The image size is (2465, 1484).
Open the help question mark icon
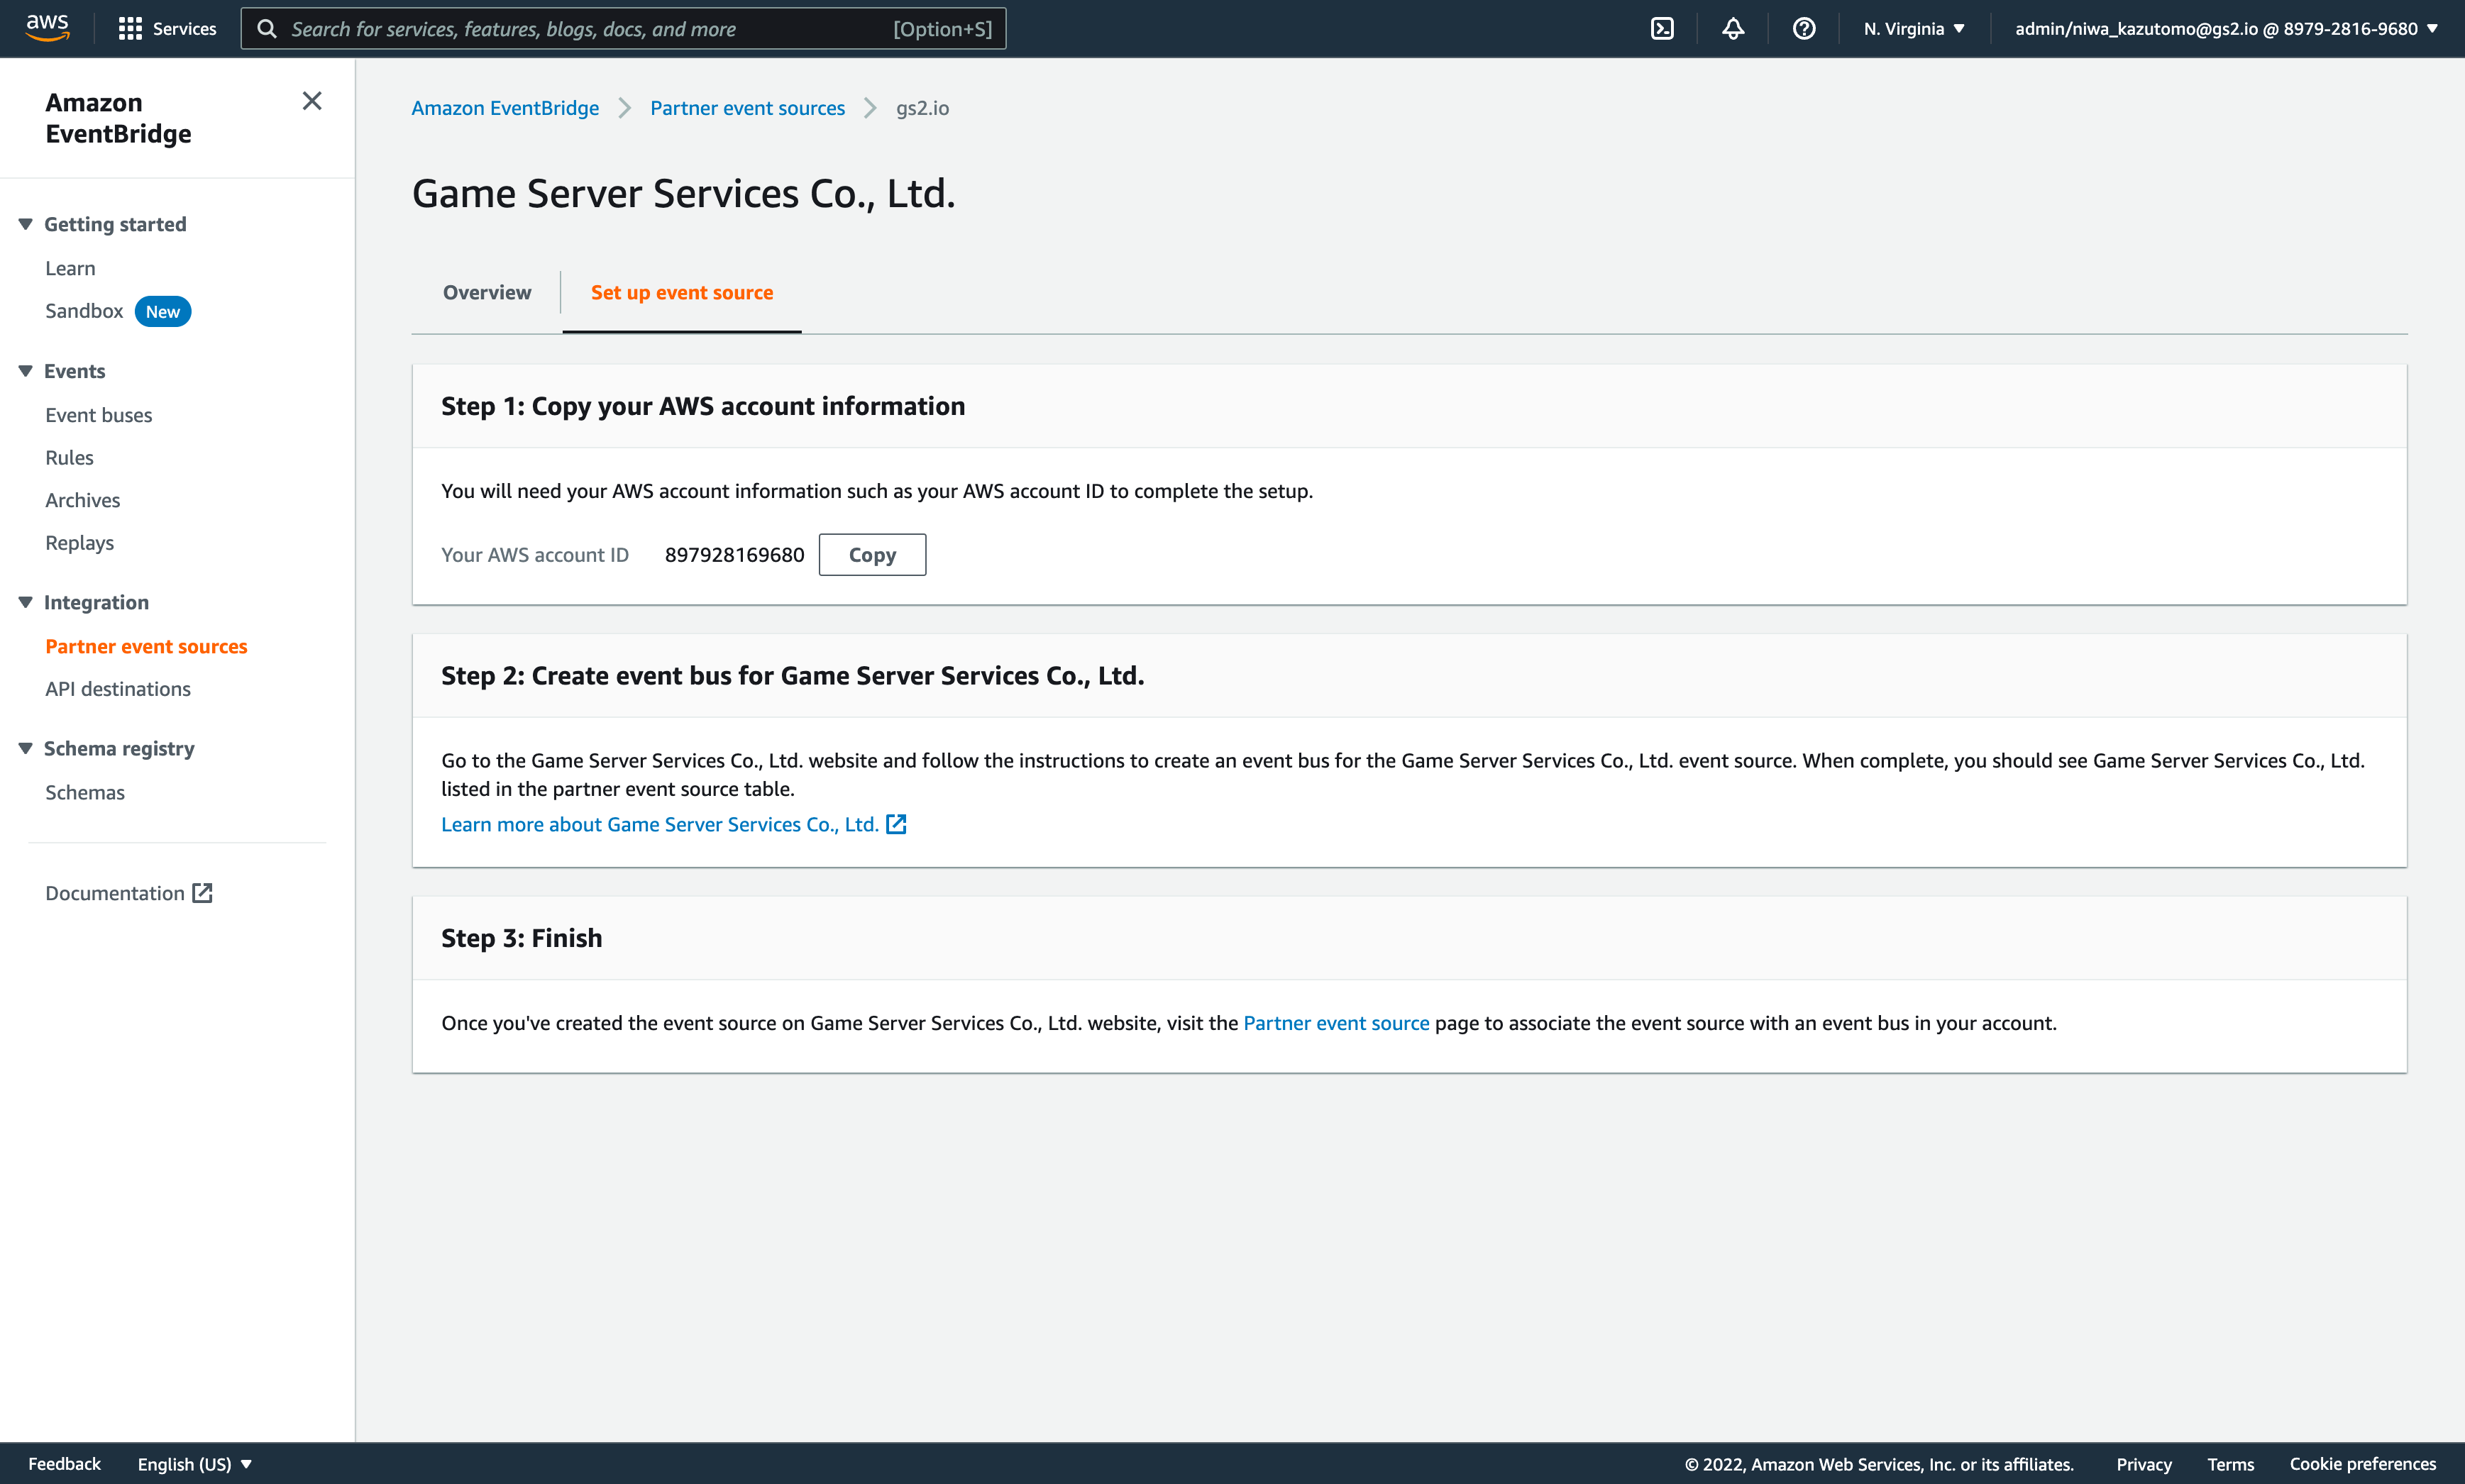pyautogui.click(x=1804, y=29)
